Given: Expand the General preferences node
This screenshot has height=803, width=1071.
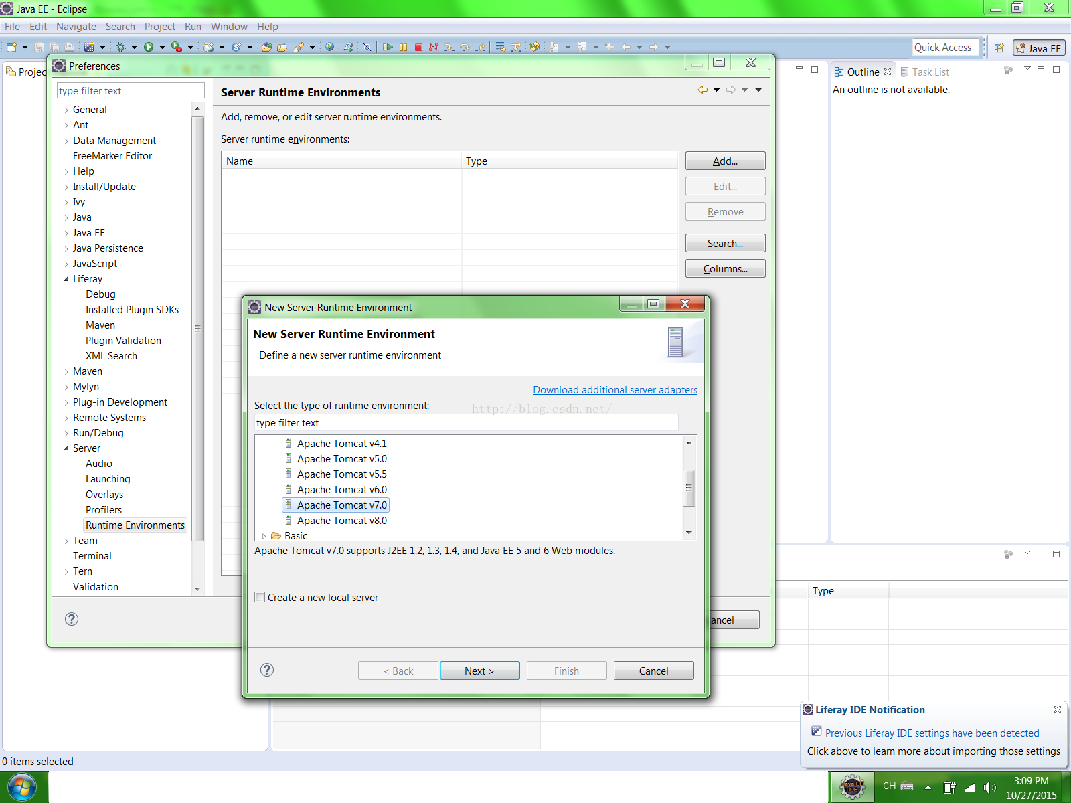Looking at the screenshot, I should click(x=66, y=110).
